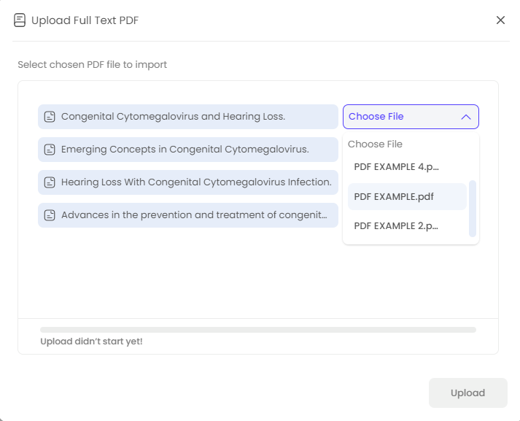Choose PDF EXAMPLE 4 from the file list
The image size is (520, 421).
396,167
